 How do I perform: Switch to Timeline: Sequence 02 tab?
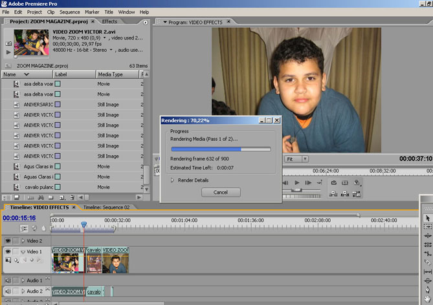[x=106, y=207]
